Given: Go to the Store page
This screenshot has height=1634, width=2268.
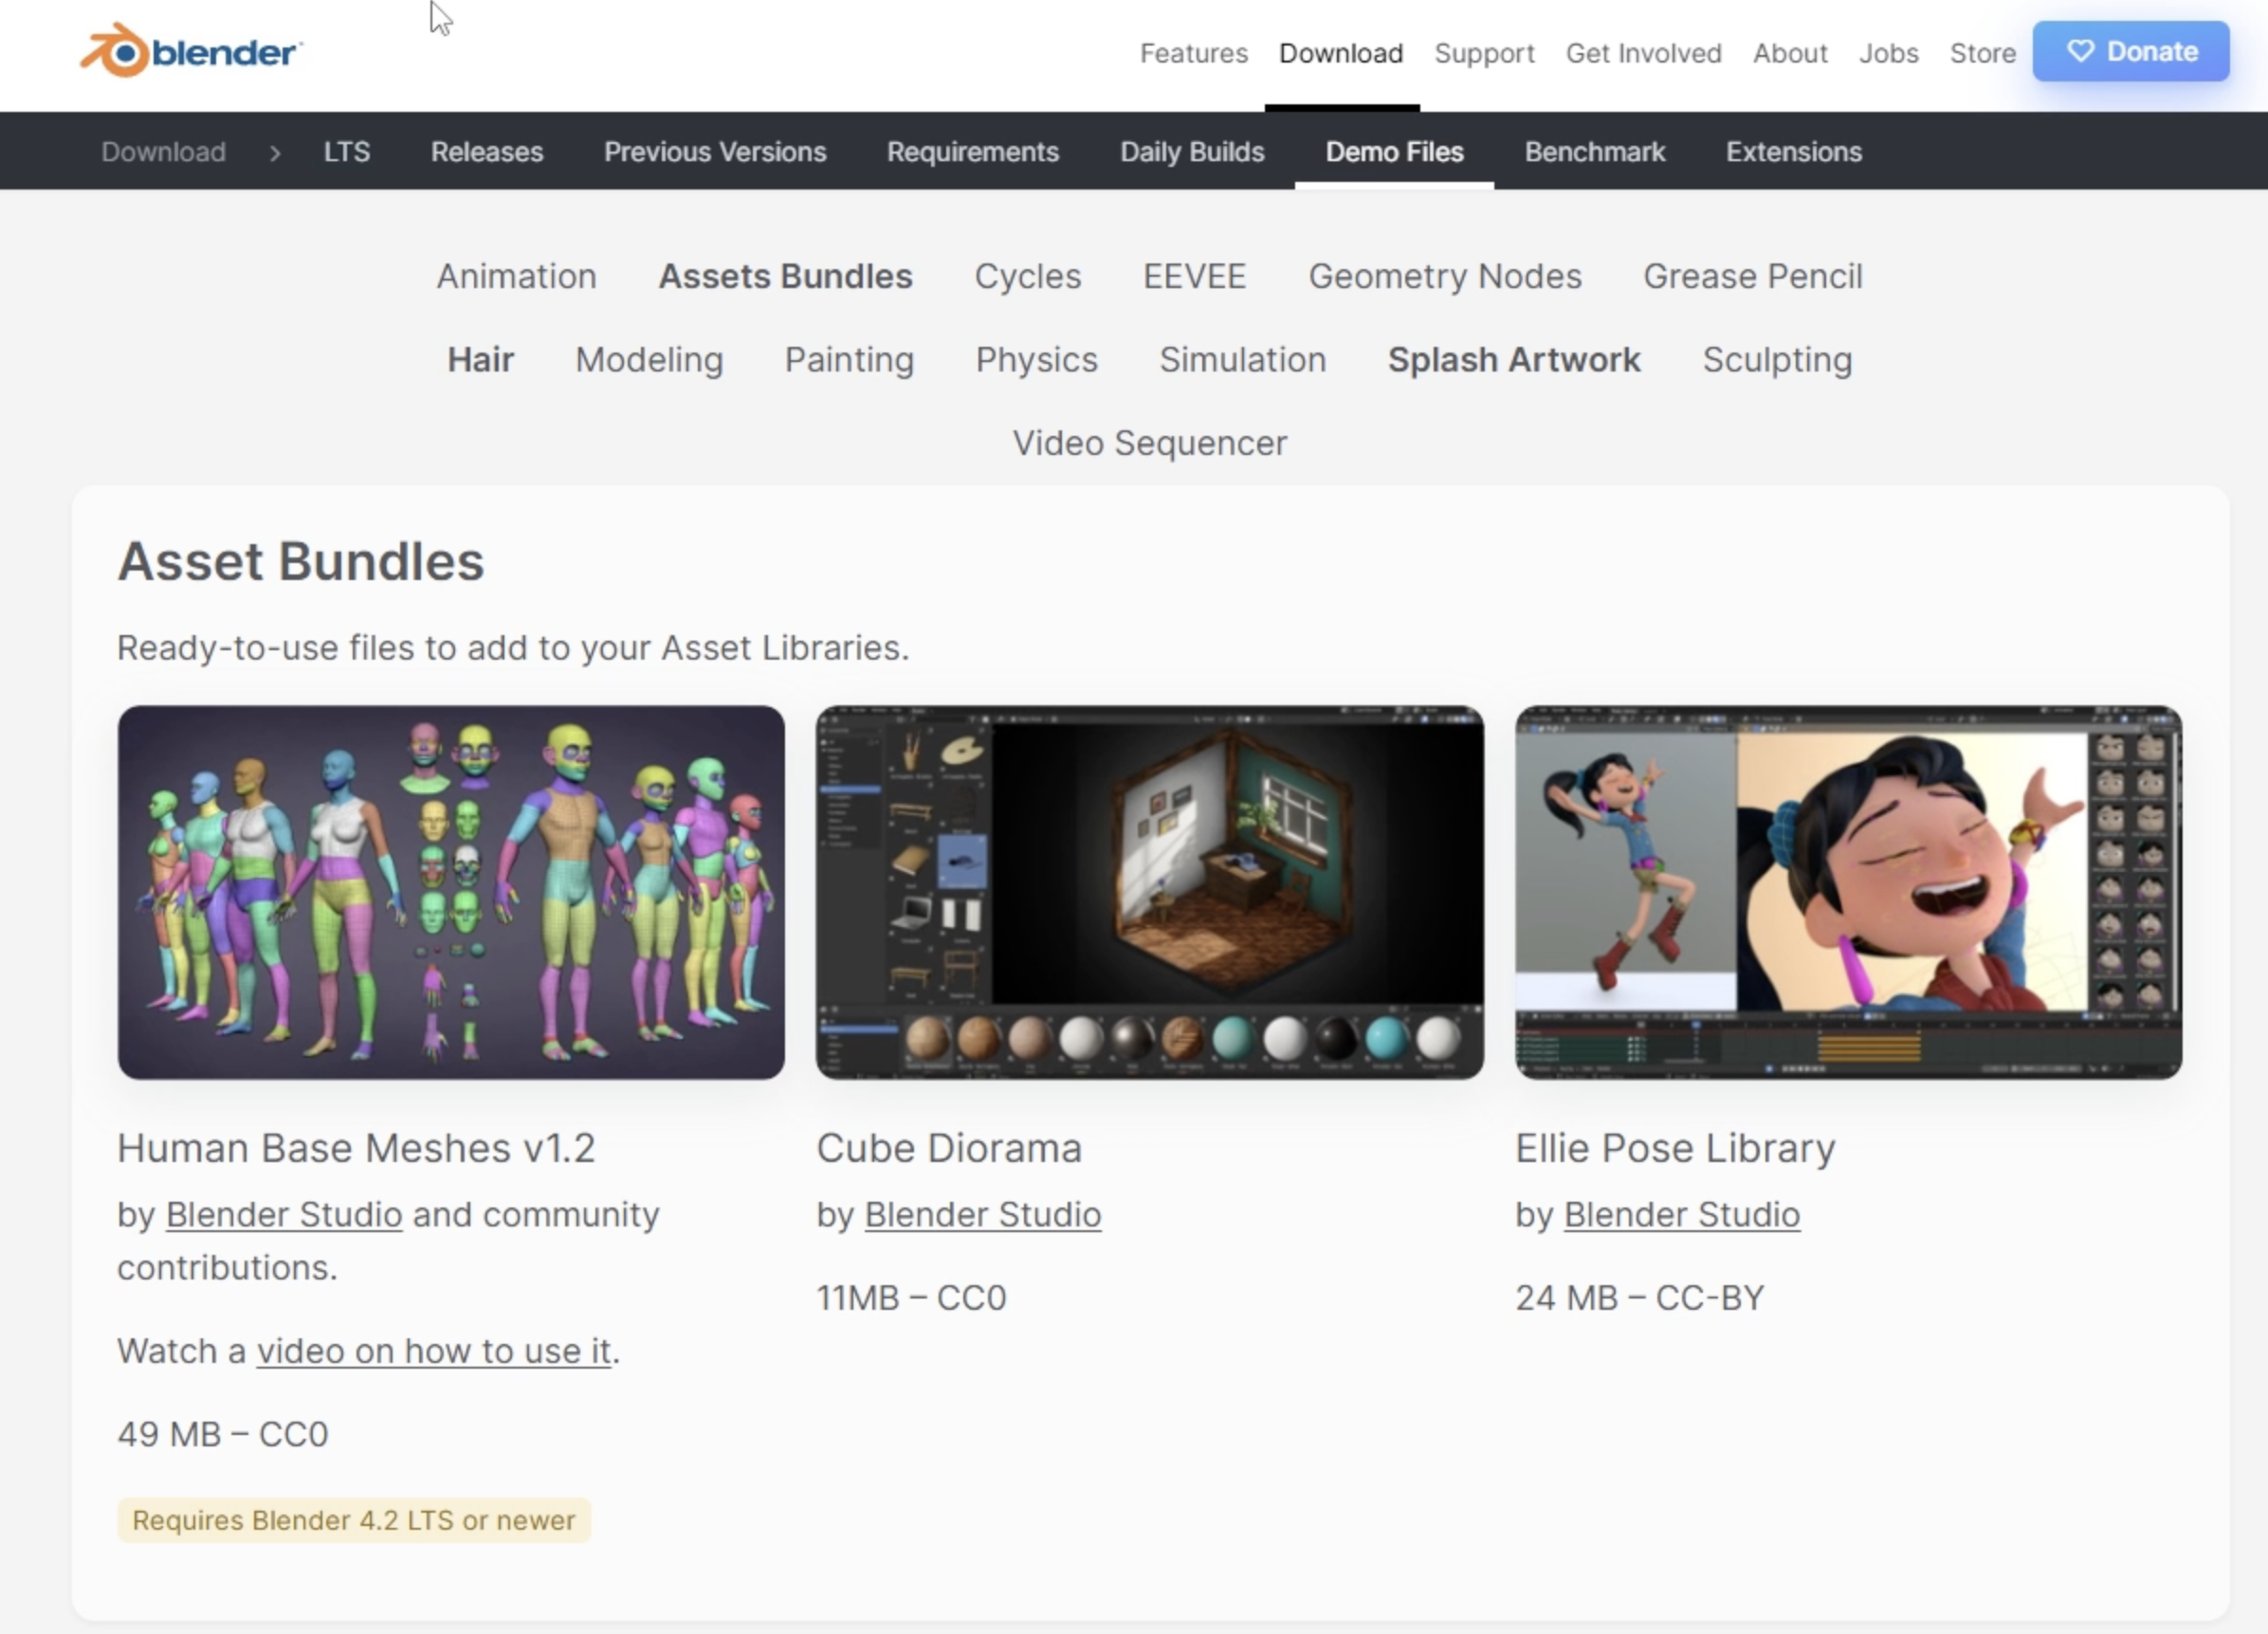Looking at the screenshot, I should [x=1981, y=53].
